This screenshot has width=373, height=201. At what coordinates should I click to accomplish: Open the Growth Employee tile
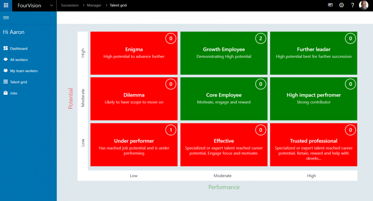223,52
